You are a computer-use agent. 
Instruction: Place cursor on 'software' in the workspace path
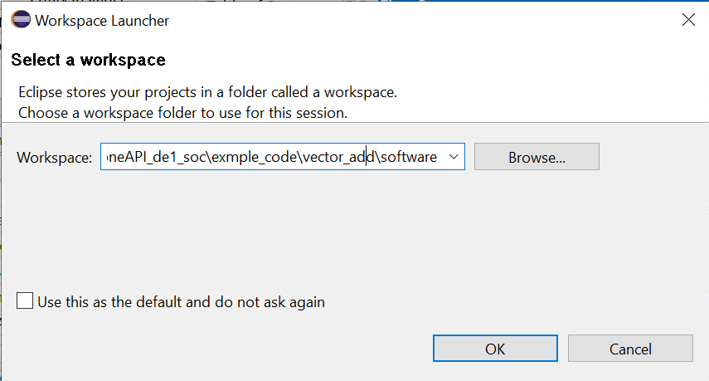(x=409, y=157)
